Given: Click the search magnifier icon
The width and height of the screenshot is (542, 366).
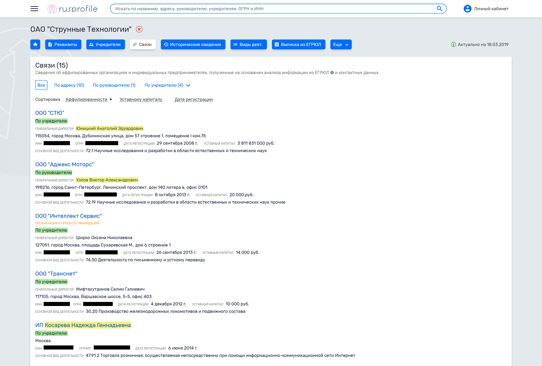Looking at the screenshot, I should (439, 9).
